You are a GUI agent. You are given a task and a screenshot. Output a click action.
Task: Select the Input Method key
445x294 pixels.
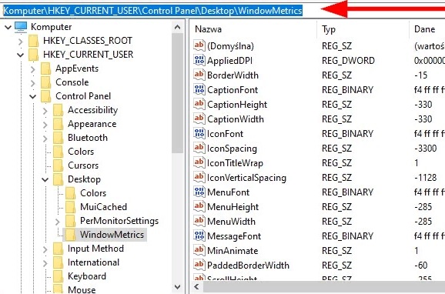coord(96,249)
